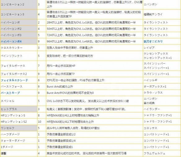Select the HPコンディションS skill cell with cost 8
The width and height of the screenshot is (181, 157).
pyautogui.click(x=19, y=115)
